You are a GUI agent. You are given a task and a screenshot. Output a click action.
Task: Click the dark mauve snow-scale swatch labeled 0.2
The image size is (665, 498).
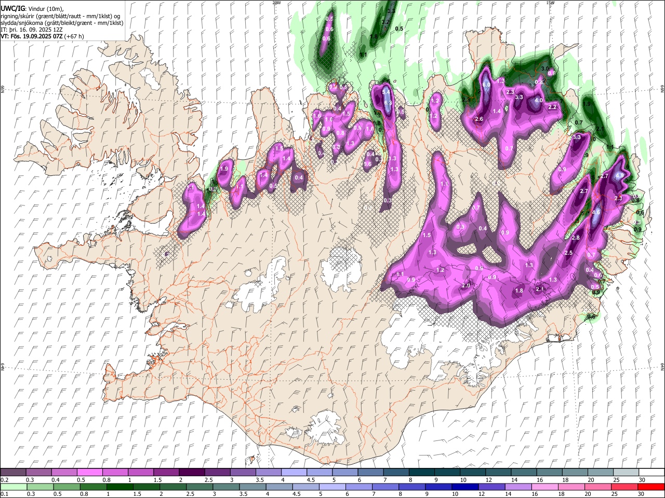coord(13,473)
